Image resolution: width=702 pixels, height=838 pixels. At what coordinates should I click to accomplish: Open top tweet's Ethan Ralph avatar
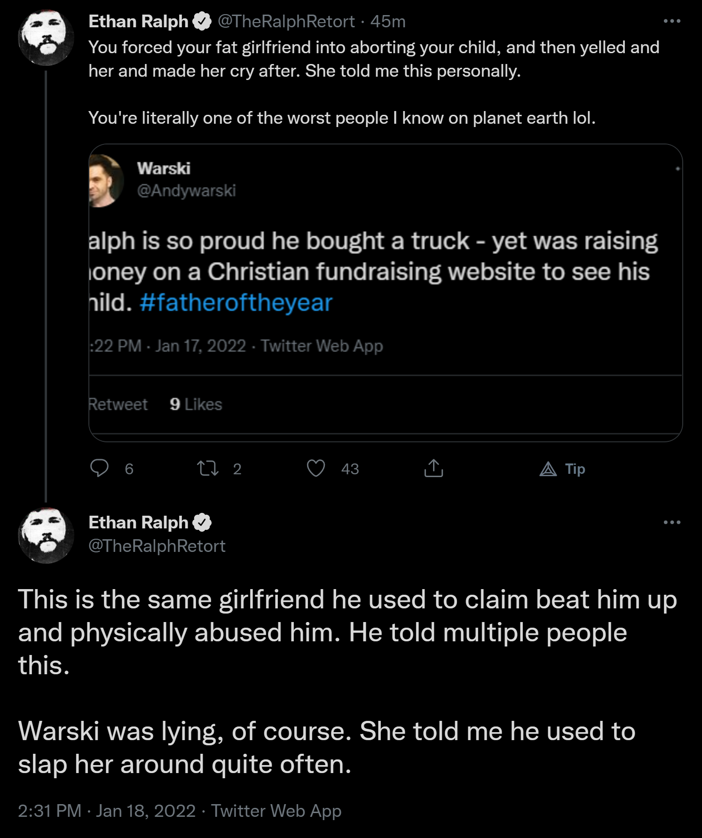click(x=46, y=38)
